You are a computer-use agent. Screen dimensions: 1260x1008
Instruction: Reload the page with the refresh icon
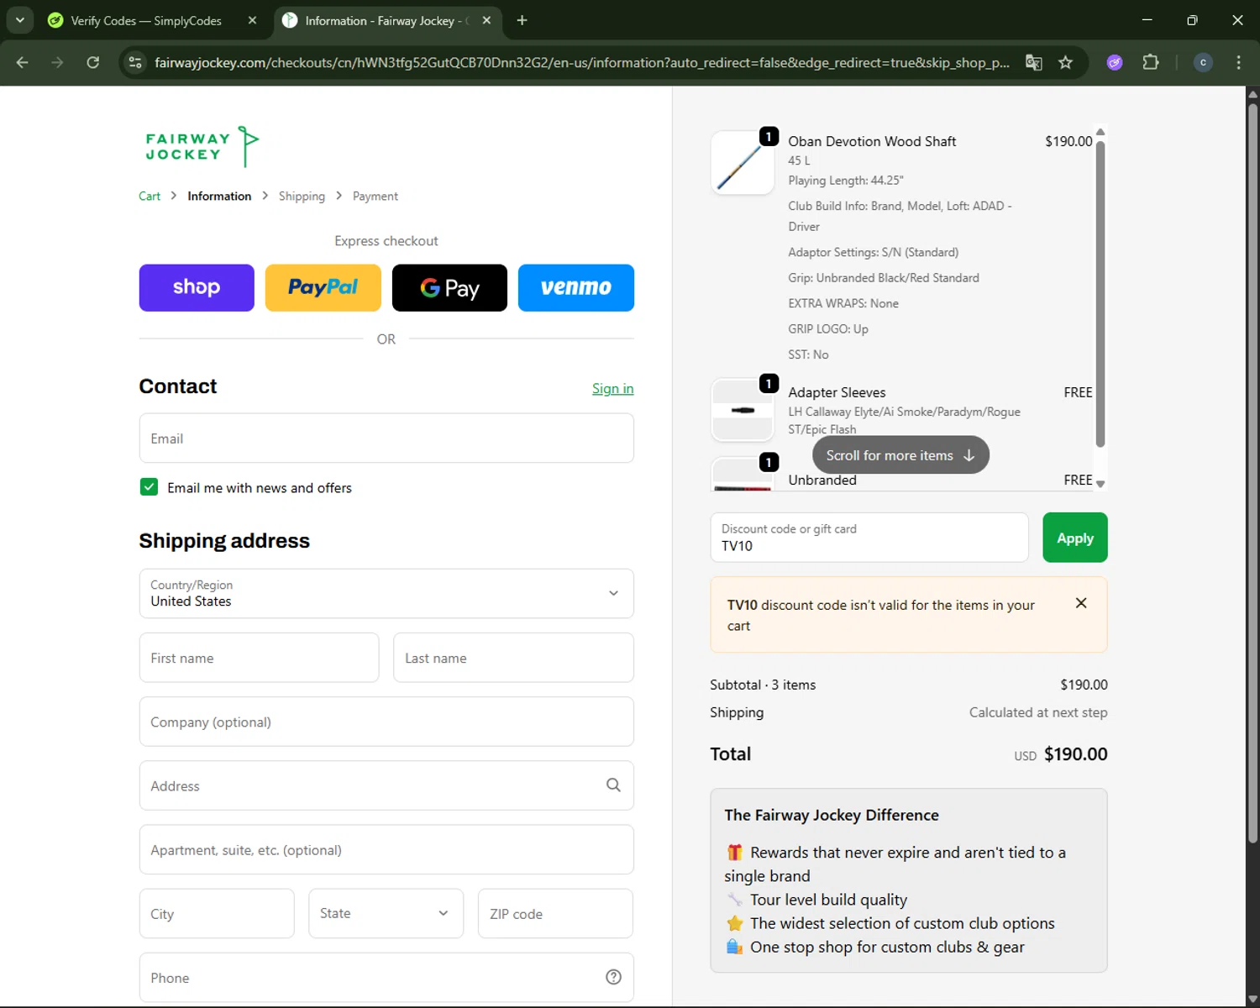[x=92, y=62]
